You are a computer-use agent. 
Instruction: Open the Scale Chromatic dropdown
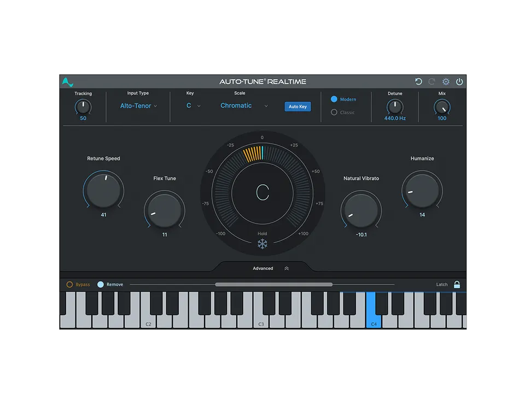[x=244, y=105]
